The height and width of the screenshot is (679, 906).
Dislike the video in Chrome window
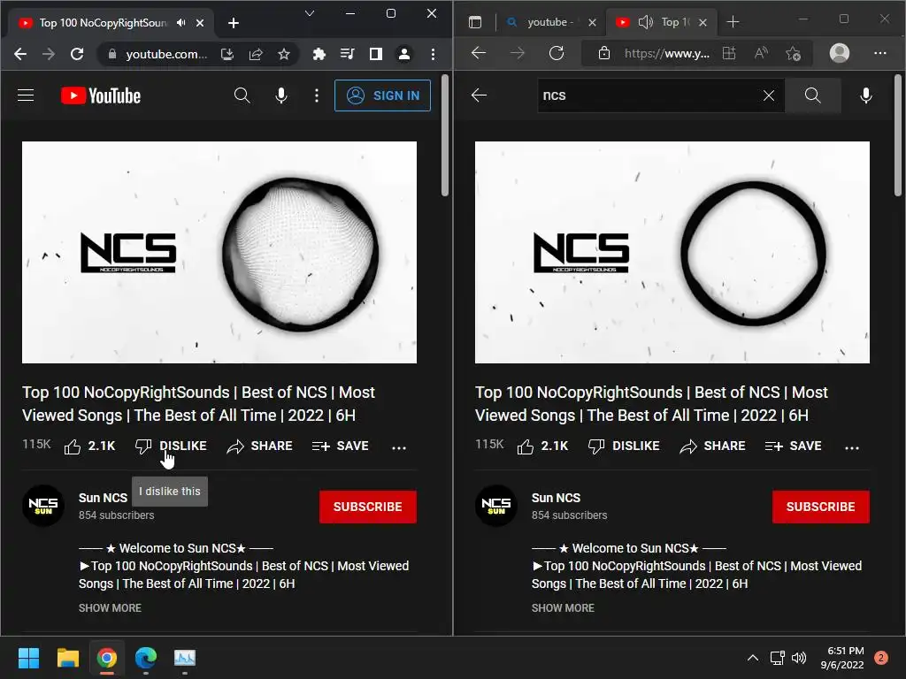(171, 446)
